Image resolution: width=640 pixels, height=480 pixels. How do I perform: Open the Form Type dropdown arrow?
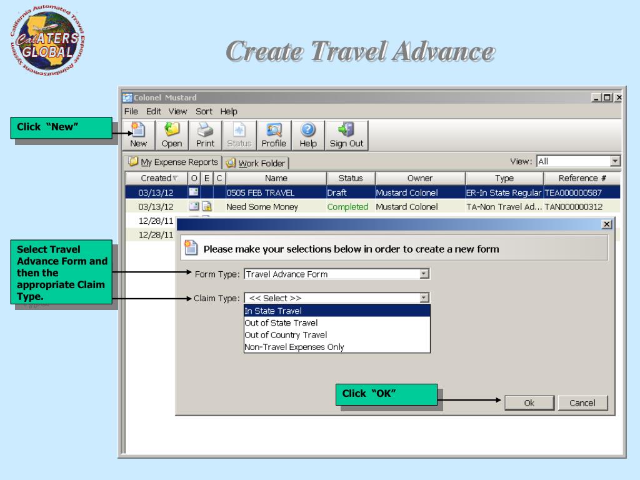(x=424, y=274)
